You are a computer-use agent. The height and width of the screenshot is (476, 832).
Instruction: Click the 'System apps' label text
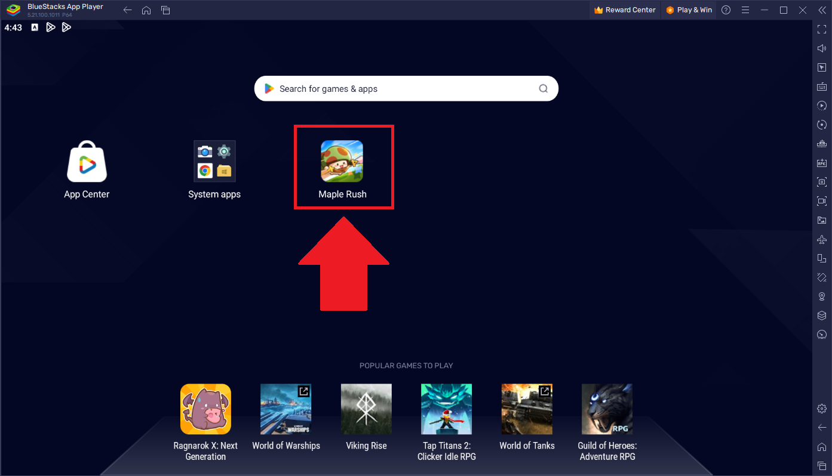(x=214, y=194)
